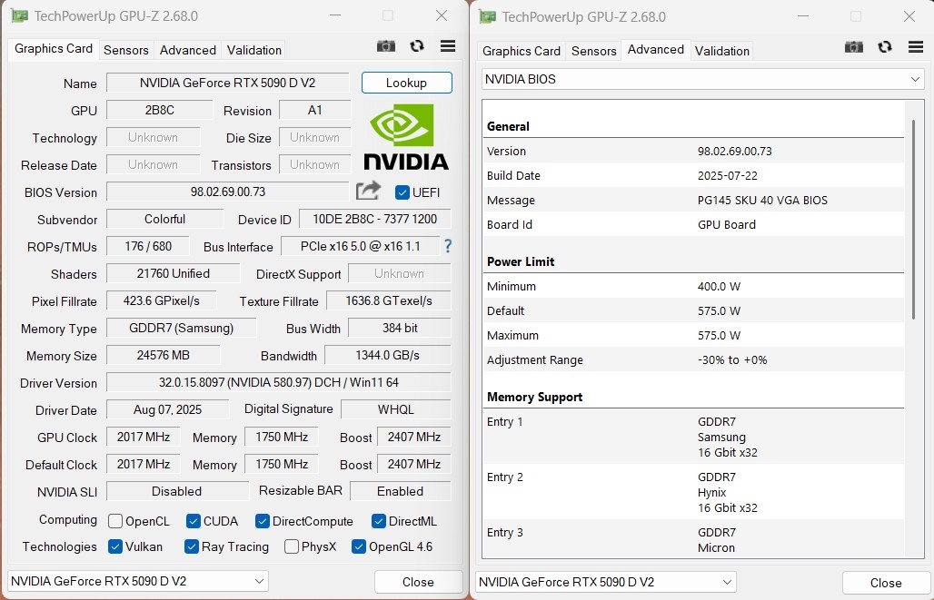
Task: Toggle the UEFI checkbox
Action: (x=402, y=192)
